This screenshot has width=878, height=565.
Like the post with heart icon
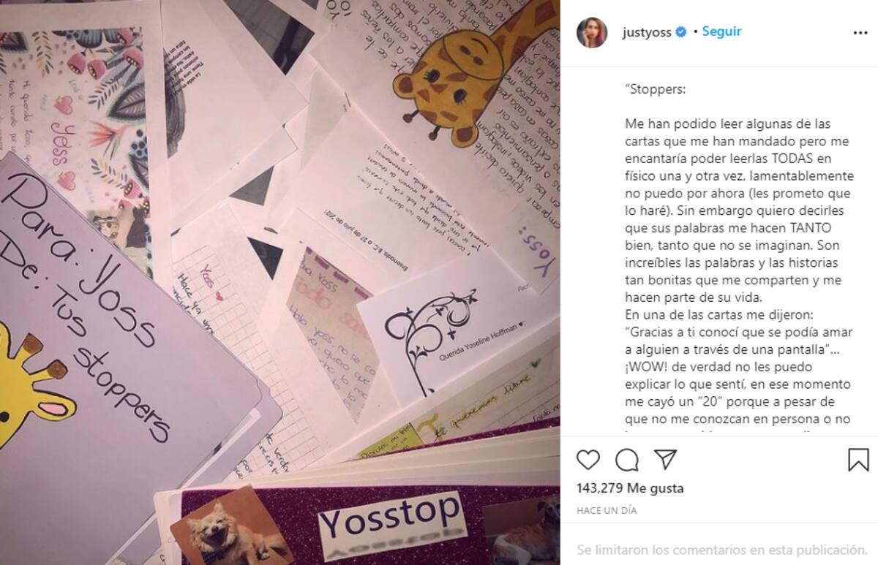click(588, 460)
